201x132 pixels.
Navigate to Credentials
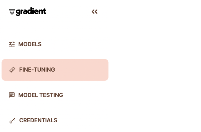click(x=33, y=120)
